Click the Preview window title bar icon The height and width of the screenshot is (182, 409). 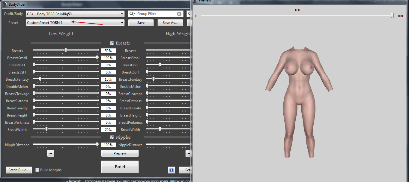(x=195, y=1)
